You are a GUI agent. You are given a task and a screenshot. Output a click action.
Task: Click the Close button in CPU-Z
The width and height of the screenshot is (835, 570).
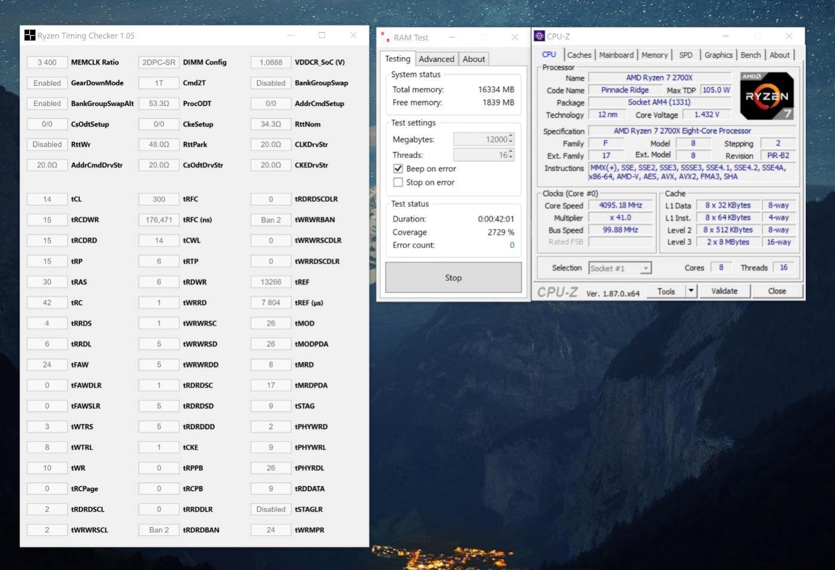coord(777,291)
